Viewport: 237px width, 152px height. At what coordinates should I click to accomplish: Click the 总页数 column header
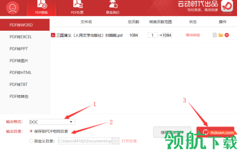click(x=133, y=22)
